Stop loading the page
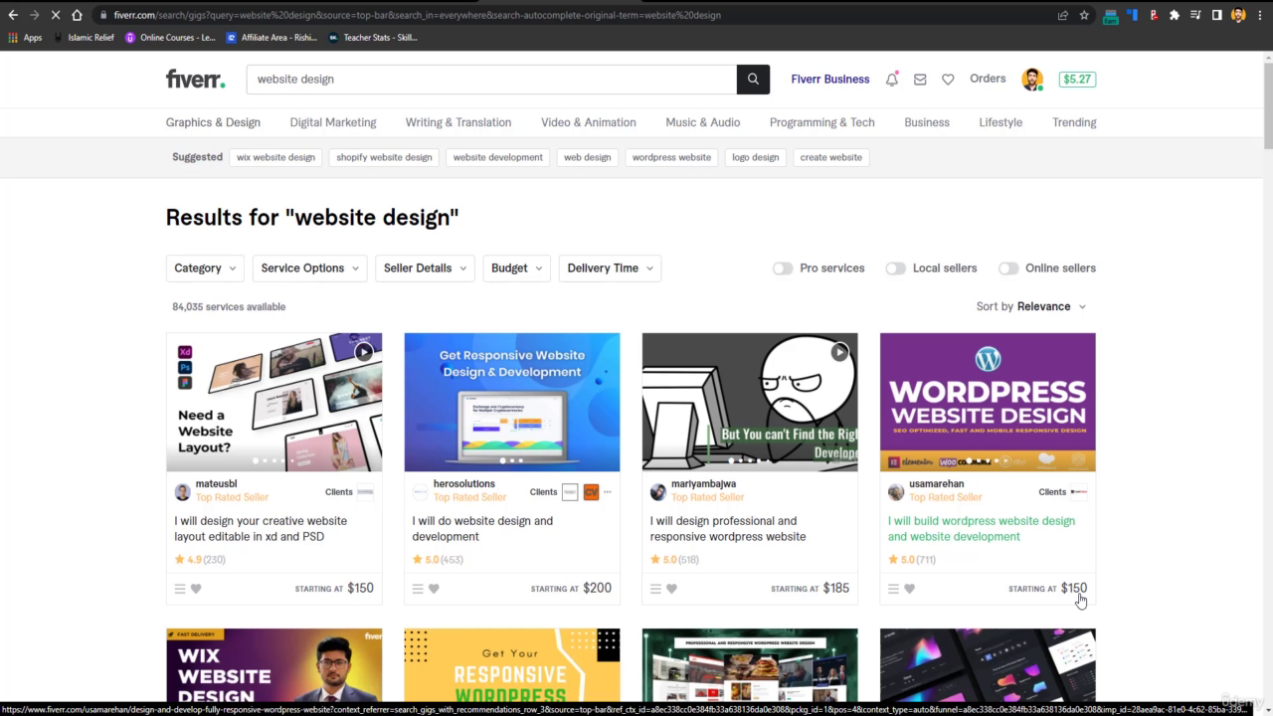Image resolution: width=1273 pixels, height=716 pixels. pos(55,15)
